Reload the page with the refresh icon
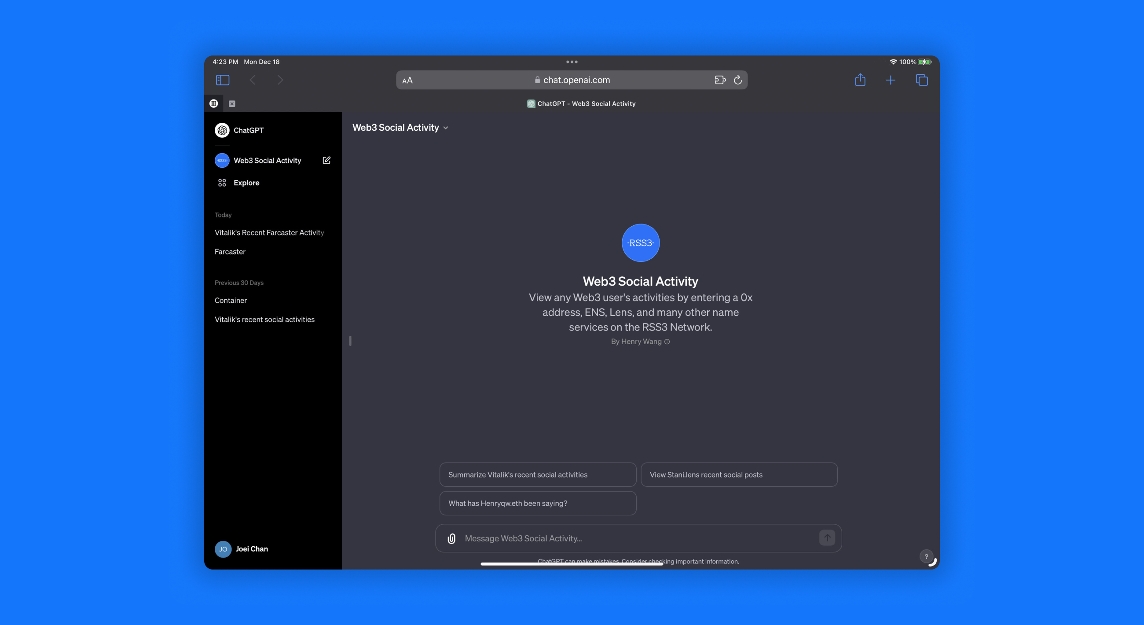Image resolution: width=1144 pixels, height=625 pixels. click(738, 80)
